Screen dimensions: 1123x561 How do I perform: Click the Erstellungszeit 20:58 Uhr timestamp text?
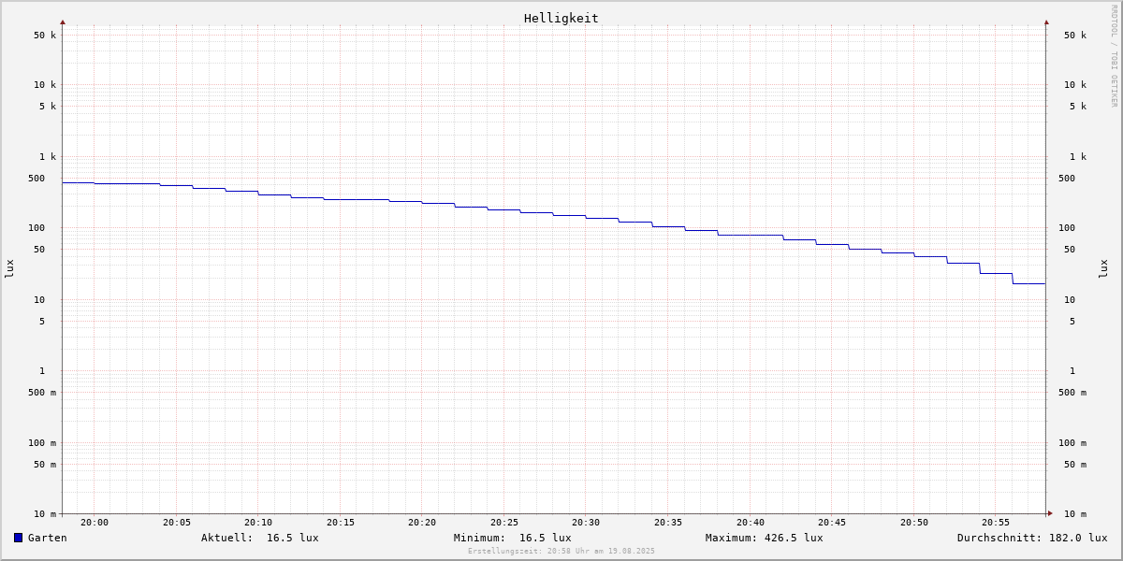(x=561, y=551)
